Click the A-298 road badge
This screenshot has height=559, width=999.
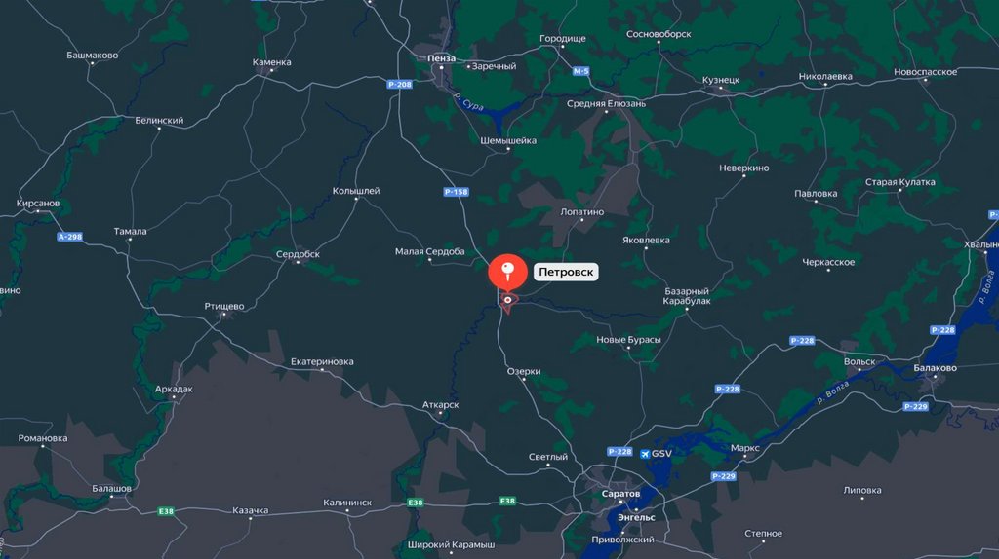pos(70,237)
